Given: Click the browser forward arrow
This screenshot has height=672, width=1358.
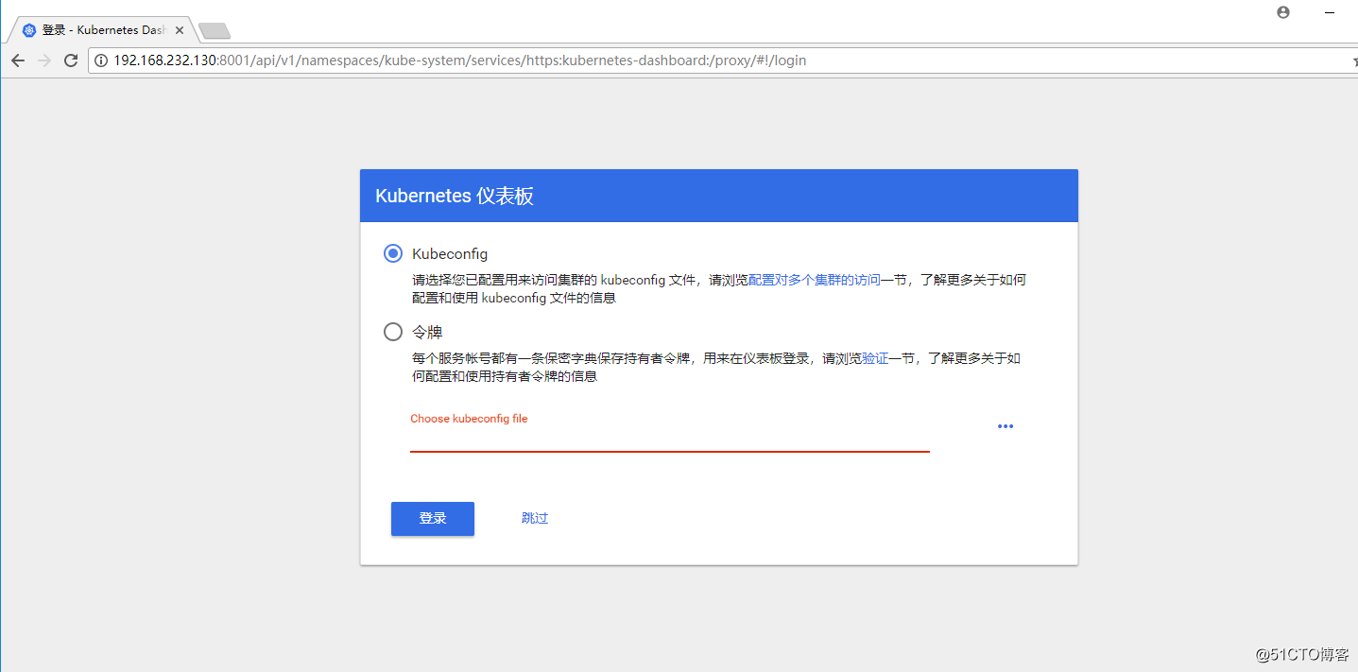Looking at the screenshot, I should point(44,60).
